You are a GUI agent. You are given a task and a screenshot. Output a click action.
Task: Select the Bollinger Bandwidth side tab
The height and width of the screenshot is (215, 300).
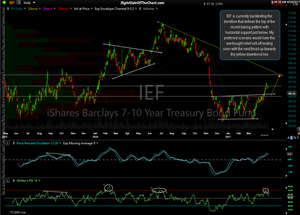coord(3,84)
